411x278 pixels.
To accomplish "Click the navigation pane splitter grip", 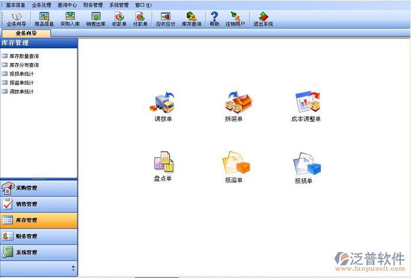I will coord(39,179).
